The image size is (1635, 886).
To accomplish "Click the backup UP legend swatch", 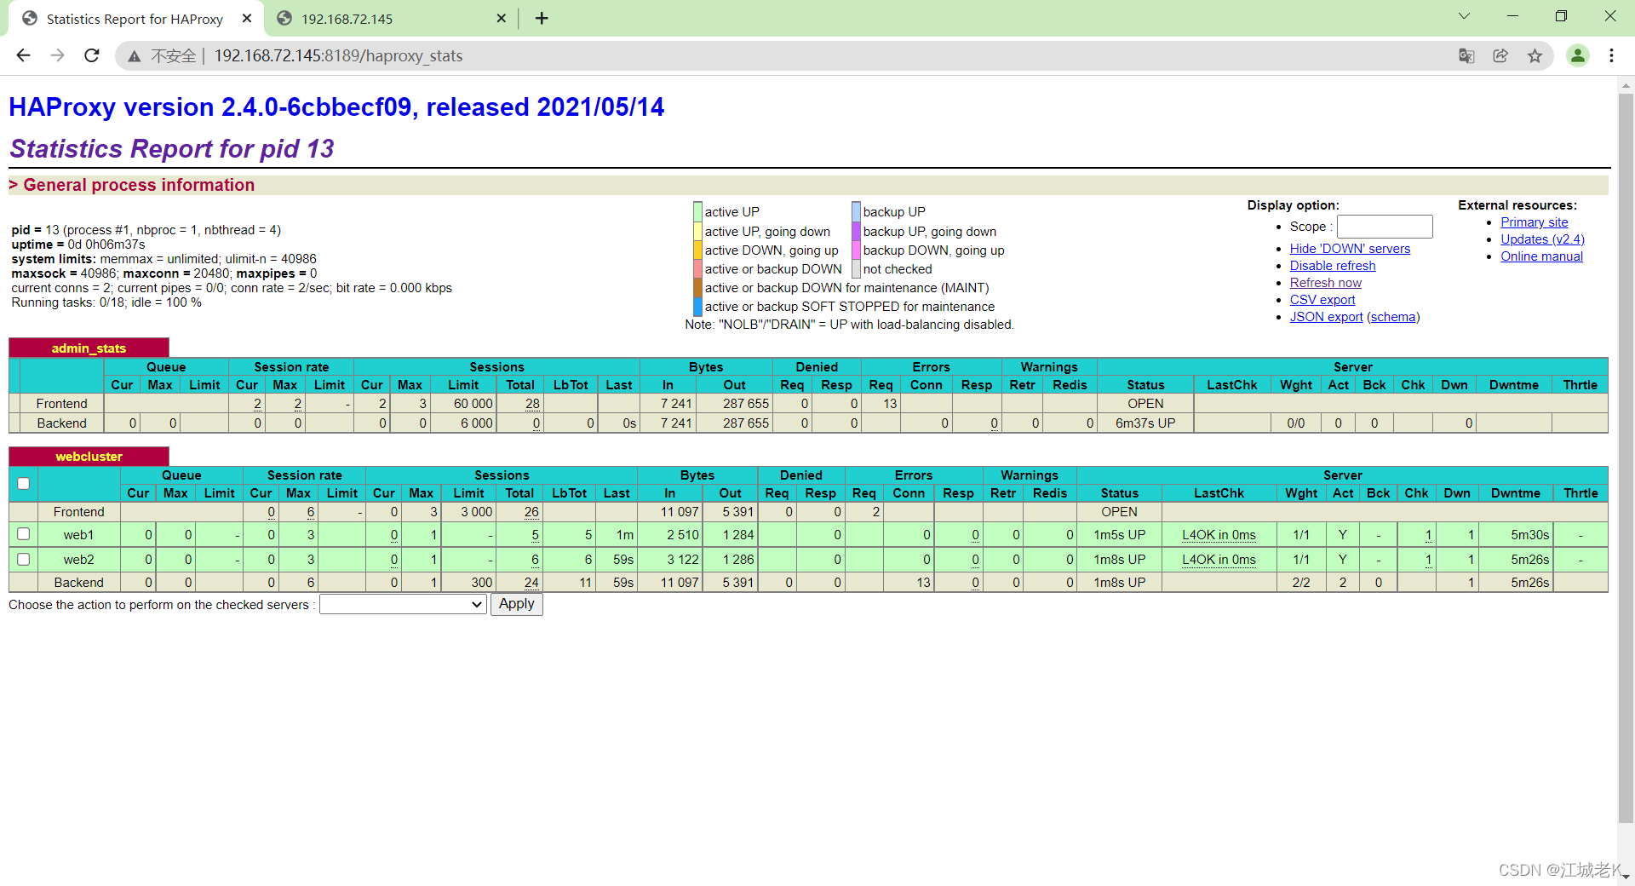I will coord(856,211).
